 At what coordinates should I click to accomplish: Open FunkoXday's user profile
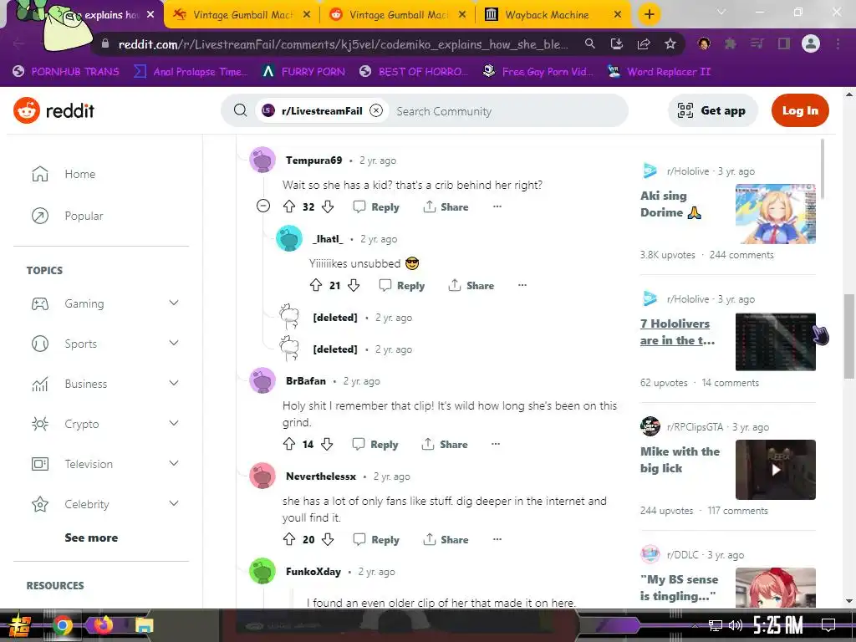click(313, 572)
